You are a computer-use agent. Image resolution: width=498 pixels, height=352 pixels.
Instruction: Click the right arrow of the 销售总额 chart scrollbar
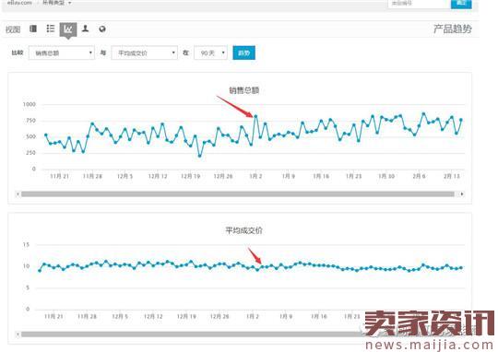click(462, 194)
